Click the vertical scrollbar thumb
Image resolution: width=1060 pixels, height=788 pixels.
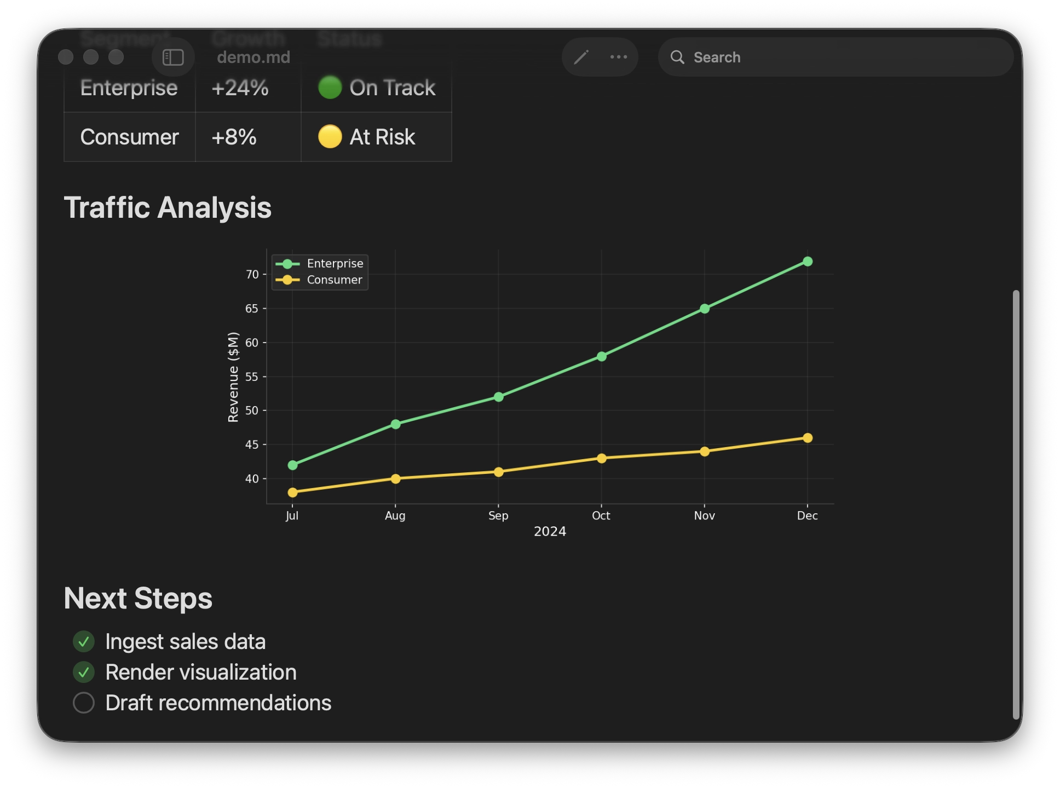point(1016,503)
